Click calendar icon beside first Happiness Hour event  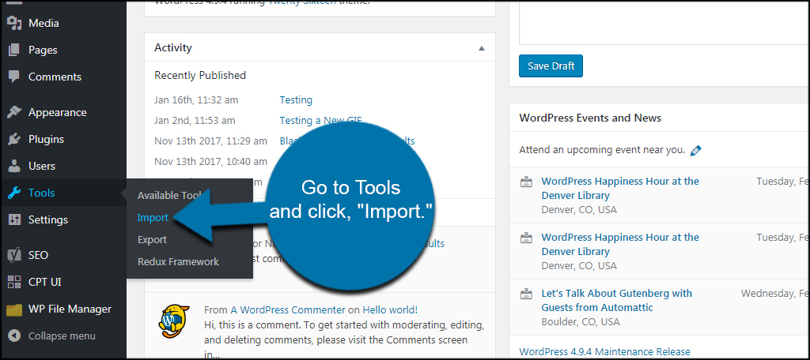pos(526,182)
